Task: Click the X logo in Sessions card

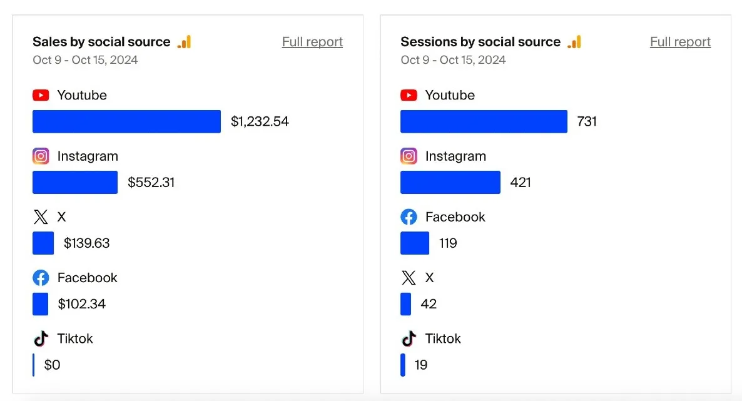Action: point(409,278)
